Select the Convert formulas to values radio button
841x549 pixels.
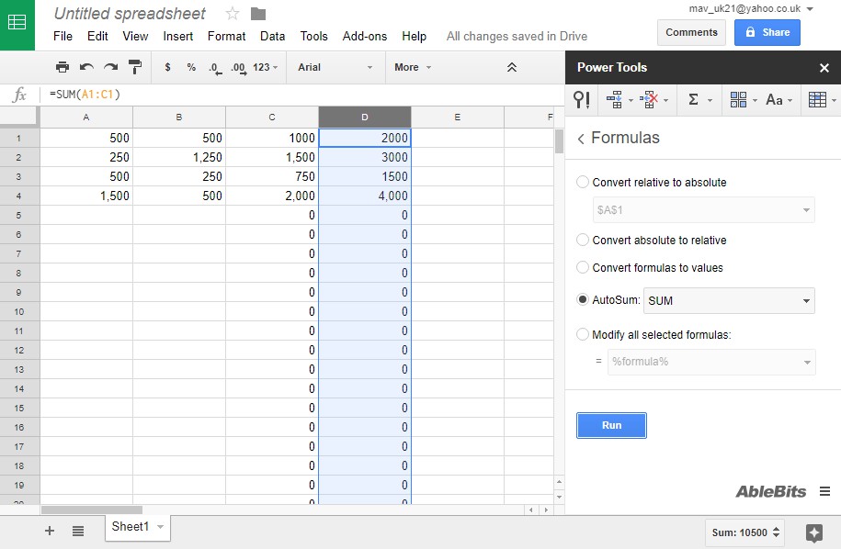pos(583,269)
